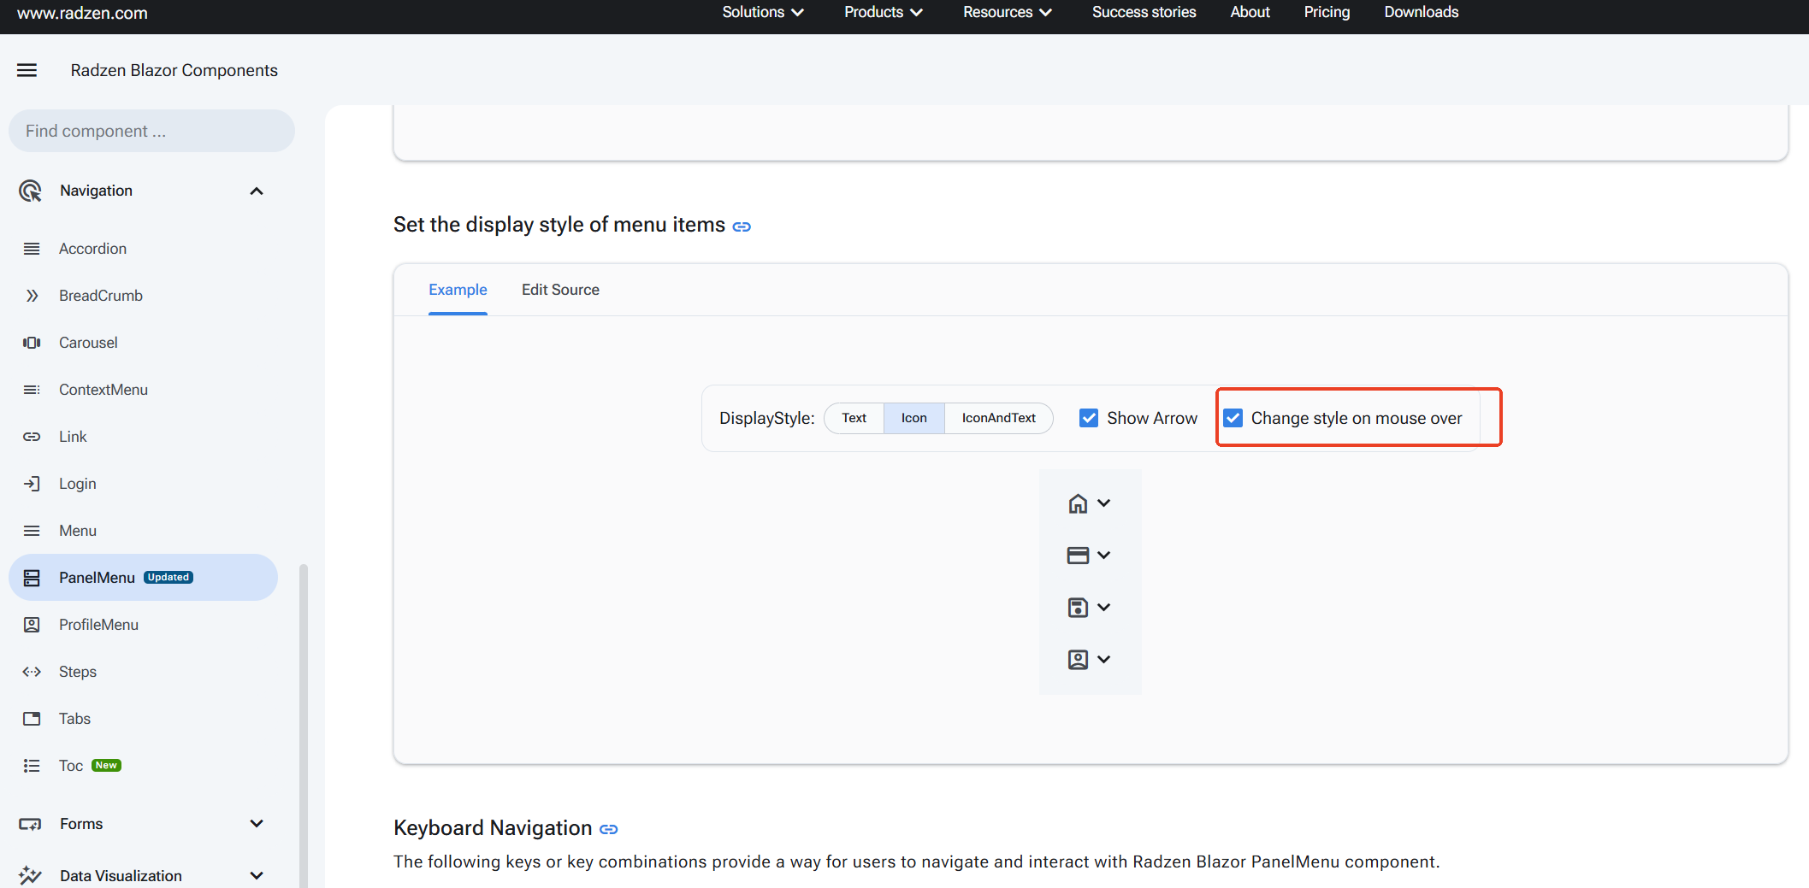Toggle Change style on mouse over checkbox
Screen dimensions: 1809x888
[1233, 418]
